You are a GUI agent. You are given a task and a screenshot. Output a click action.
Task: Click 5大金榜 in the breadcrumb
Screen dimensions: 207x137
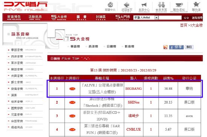tap(196, 25)
